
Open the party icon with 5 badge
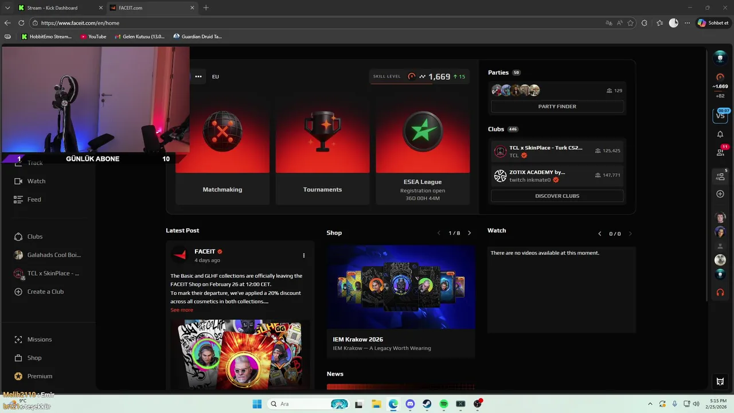point(721,176)
